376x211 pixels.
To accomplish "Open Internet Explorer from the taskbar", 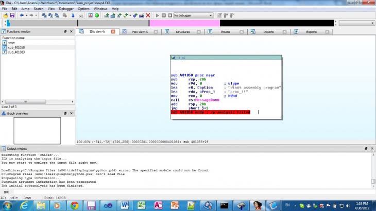I will [24, 206].
